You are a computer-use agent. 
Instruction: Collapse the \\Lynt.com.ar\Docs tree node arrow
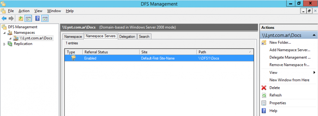click(10, 38)
